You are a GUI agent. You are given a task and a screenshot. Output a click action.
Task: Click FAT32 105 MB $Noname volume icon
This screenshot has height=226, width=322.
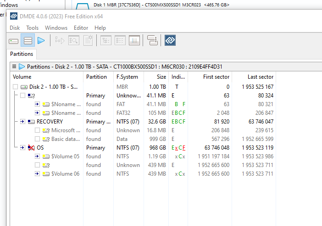click(x=46, y=113)
